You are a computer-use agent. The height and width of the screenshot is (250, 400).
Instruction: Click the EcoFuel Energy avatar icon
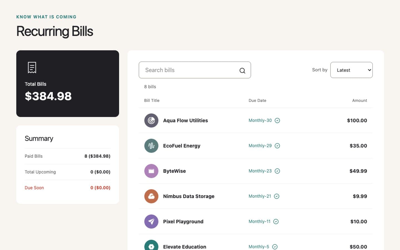click(x=151, y=146)
